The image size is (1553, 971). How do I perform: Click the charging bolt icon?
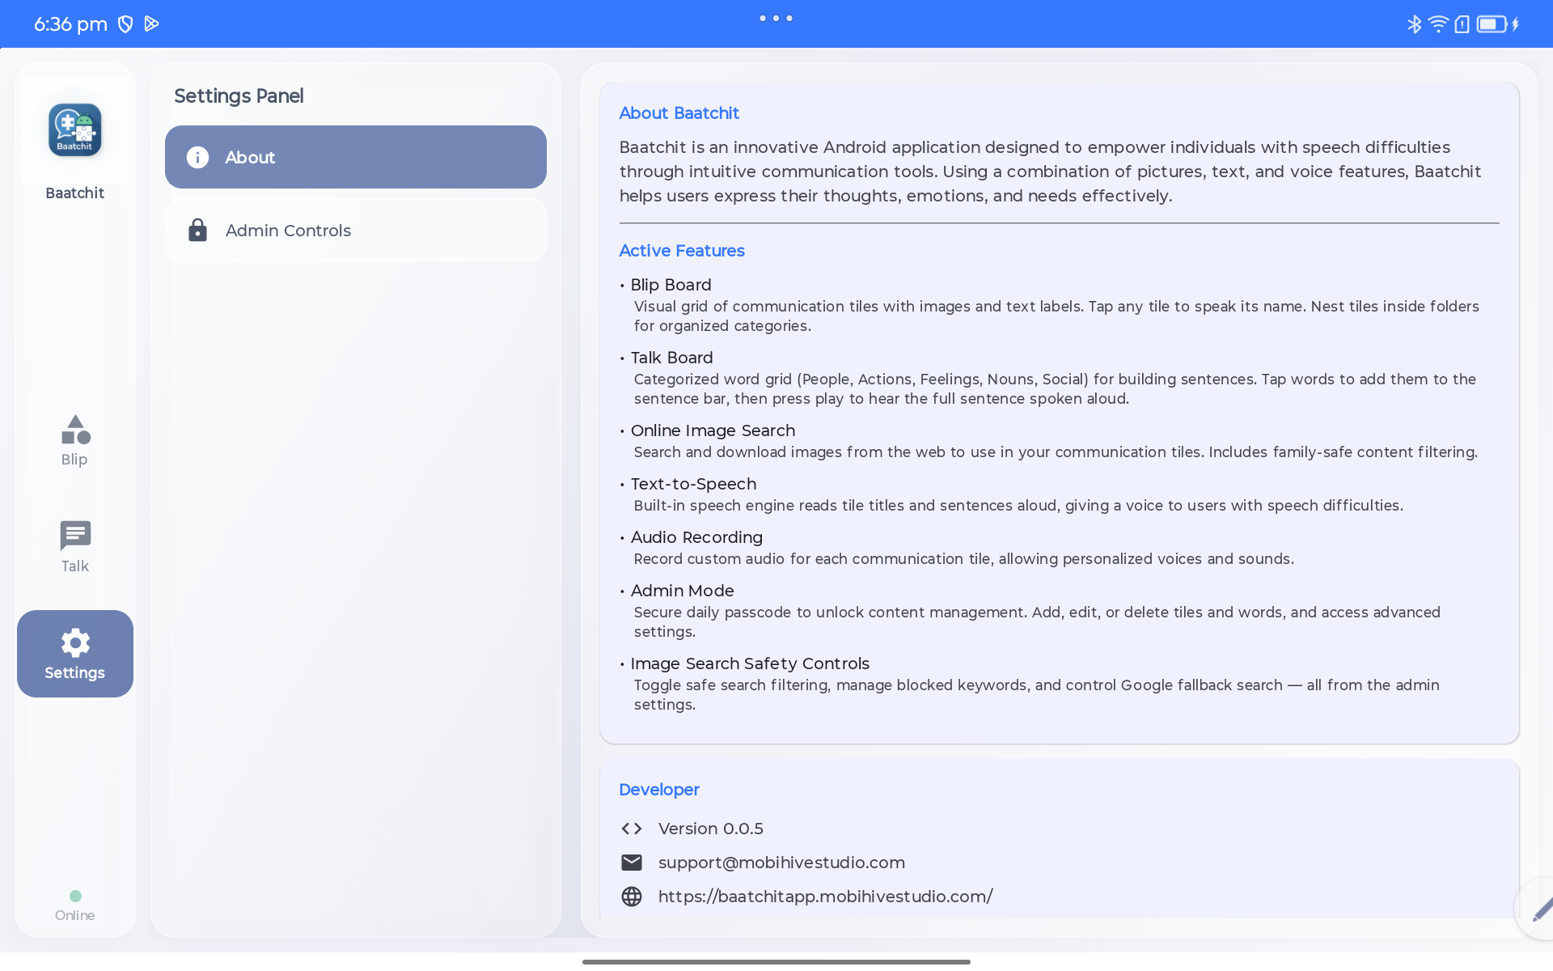point(1516,24)
